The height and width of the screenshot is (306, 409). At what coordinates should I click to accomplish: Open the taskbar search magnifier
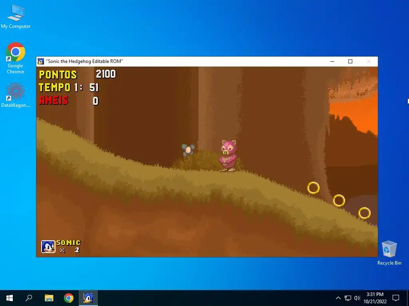click(29, 298)
